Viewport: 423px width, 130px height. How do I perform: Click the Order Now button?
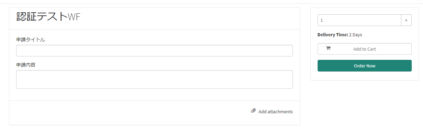coord(364,66)
